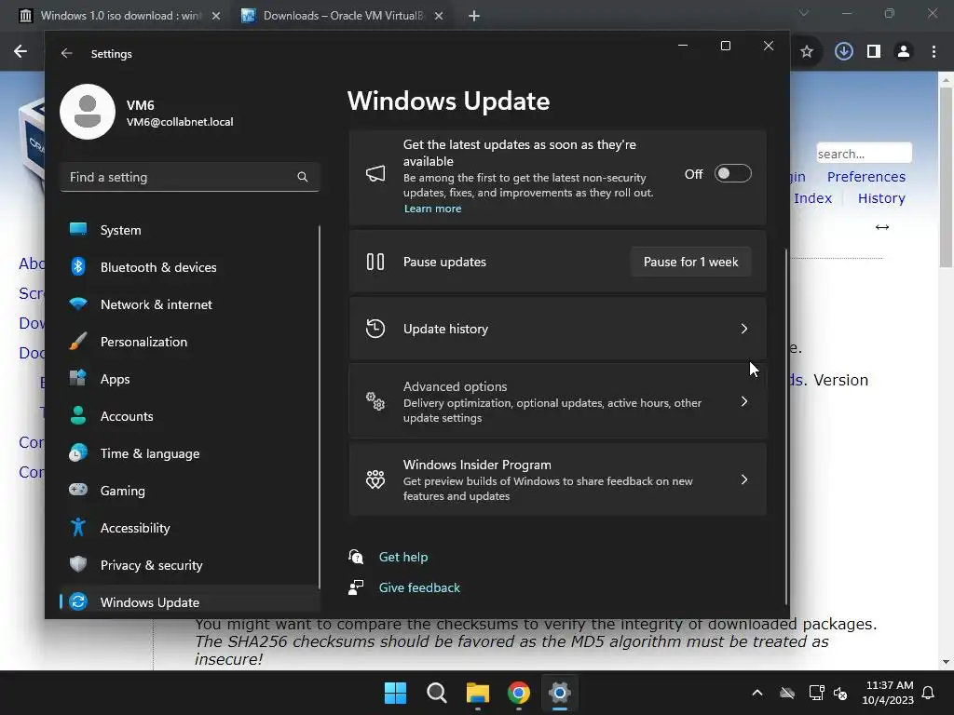Open a new Chrome tab
The height and width of the screenshot is (715, 954).
point(474,16)
